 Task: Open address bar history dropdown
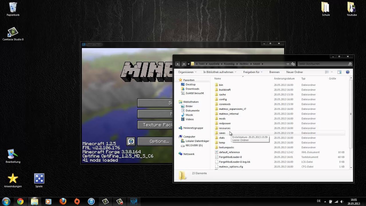(288, 64)
